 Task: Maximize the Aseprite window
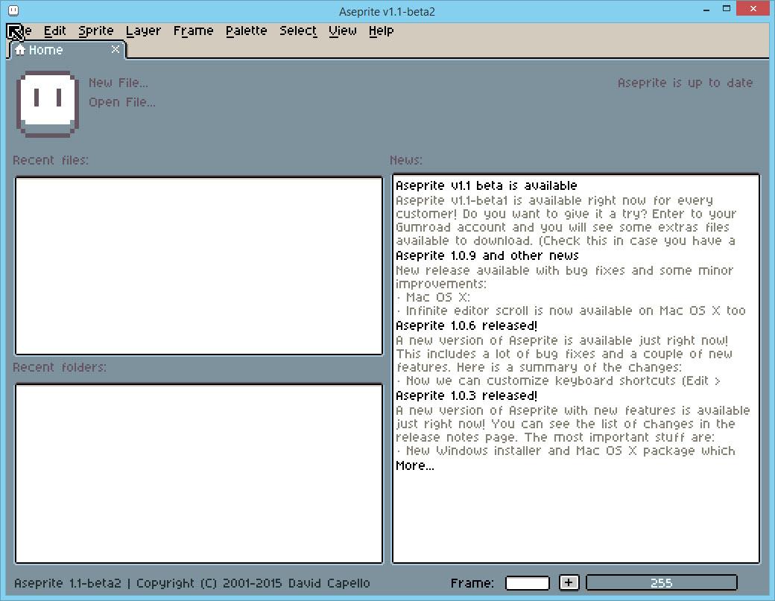727,9
